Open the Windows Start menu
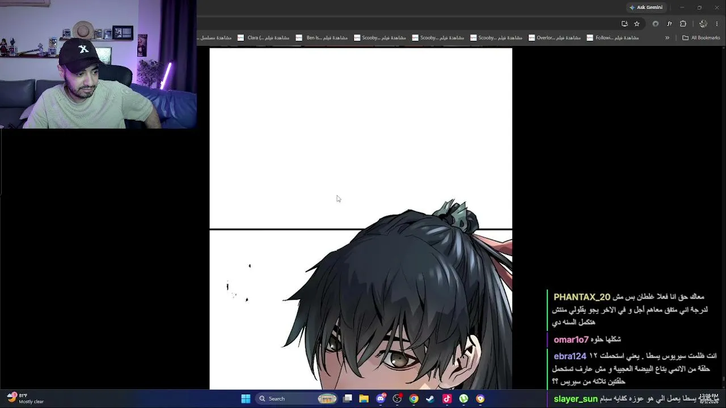This screenshot has height=408, width=726. 246,399
